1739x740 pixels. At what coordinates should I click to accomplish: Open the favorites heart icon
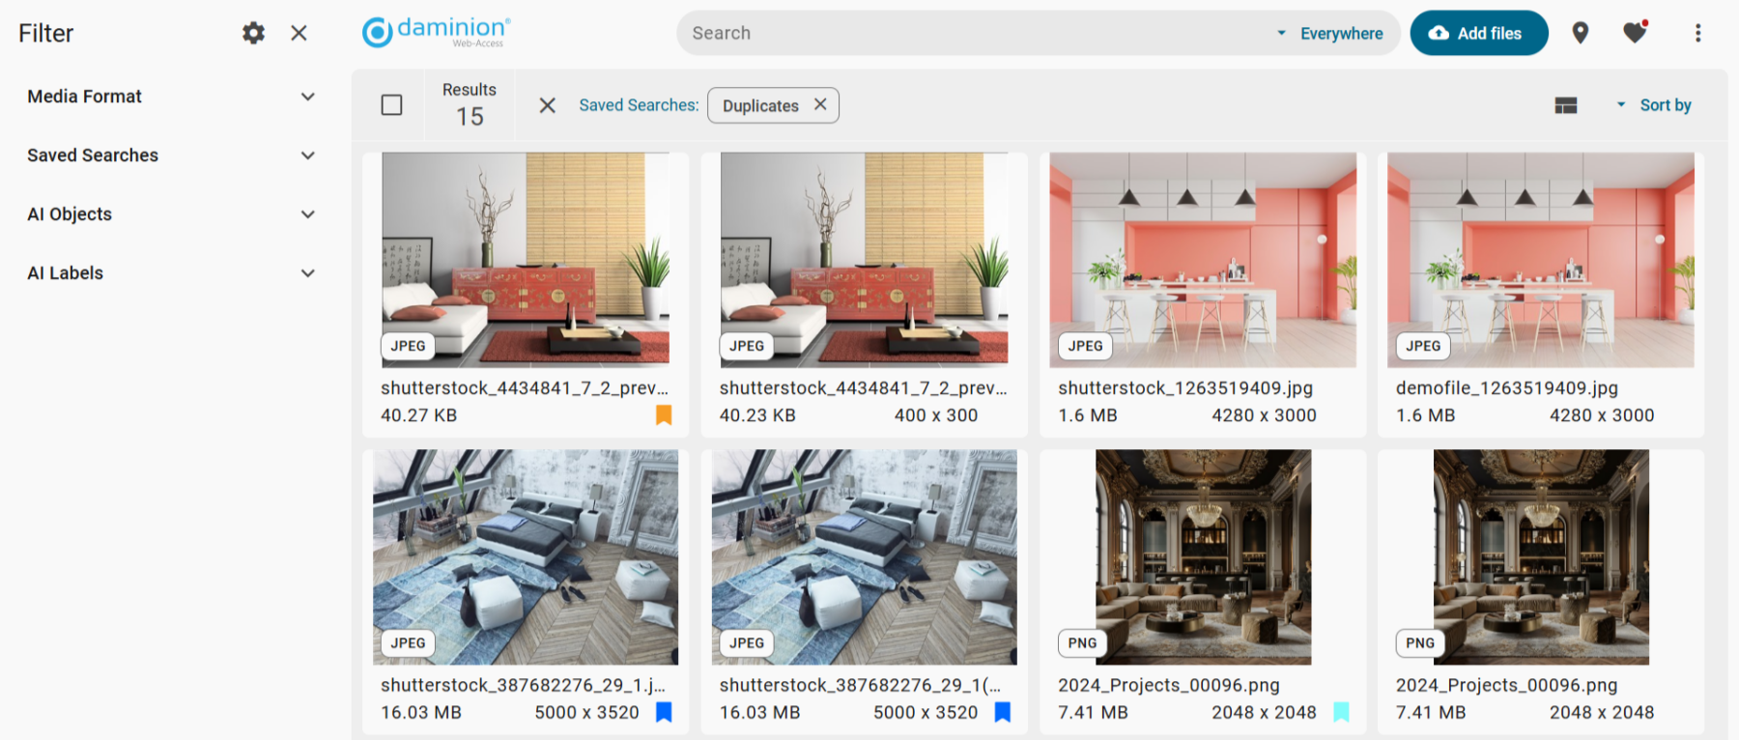(x=1635, y=33)
